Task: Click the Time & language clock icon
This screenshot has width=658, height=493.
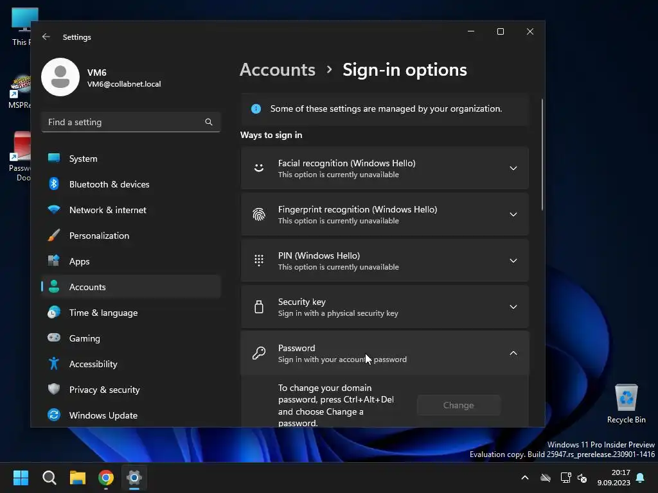Action: 54,313
